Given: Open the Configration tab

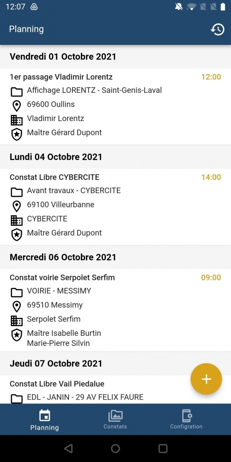Looking at the screenshot, I should coord(186,419).
